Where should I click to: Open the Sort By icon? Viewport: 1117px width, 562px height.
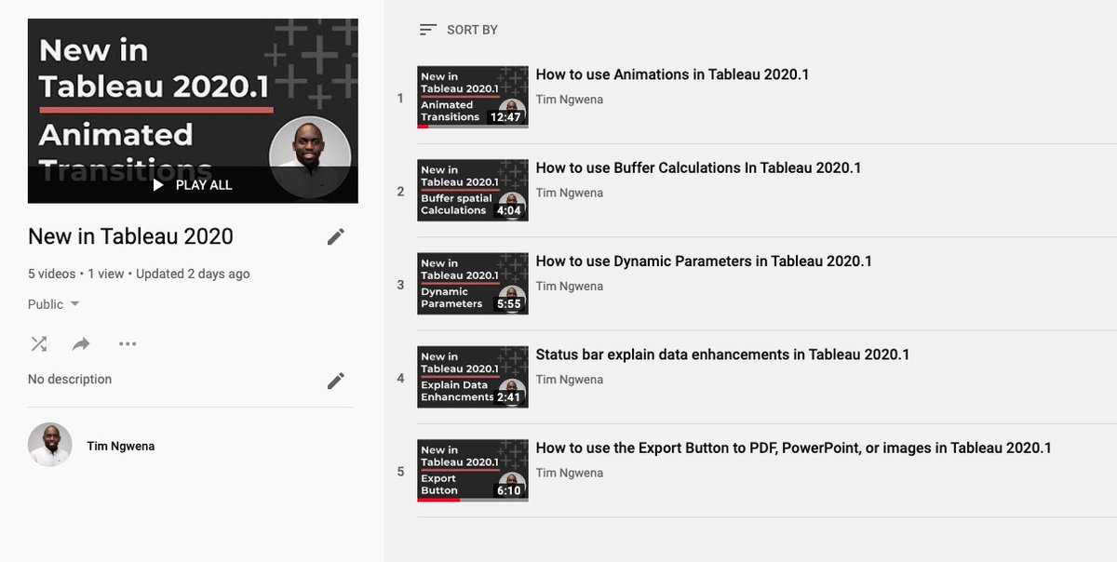pyautogui.click(x=428, y=30)
